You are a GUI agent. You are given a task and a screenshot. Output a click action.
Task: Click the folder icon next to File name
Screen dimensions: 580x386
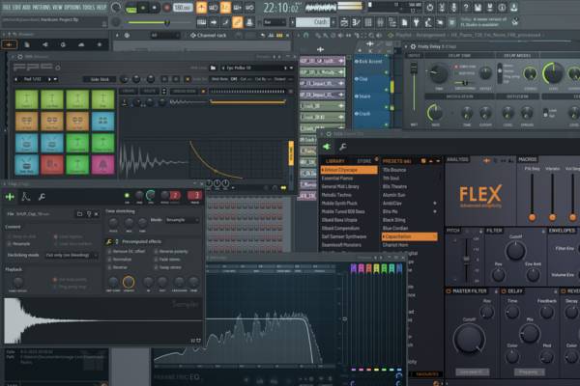coord(79,214)
